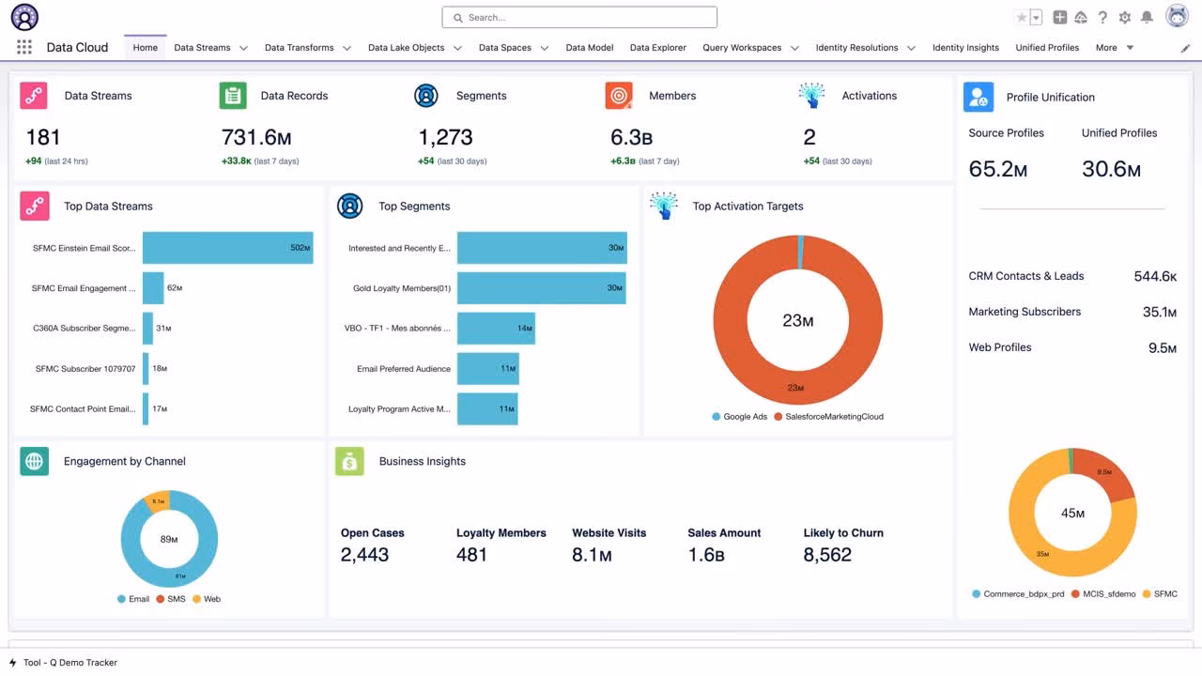Click the Source Profiles value 65.2M

tap(998, 169)
